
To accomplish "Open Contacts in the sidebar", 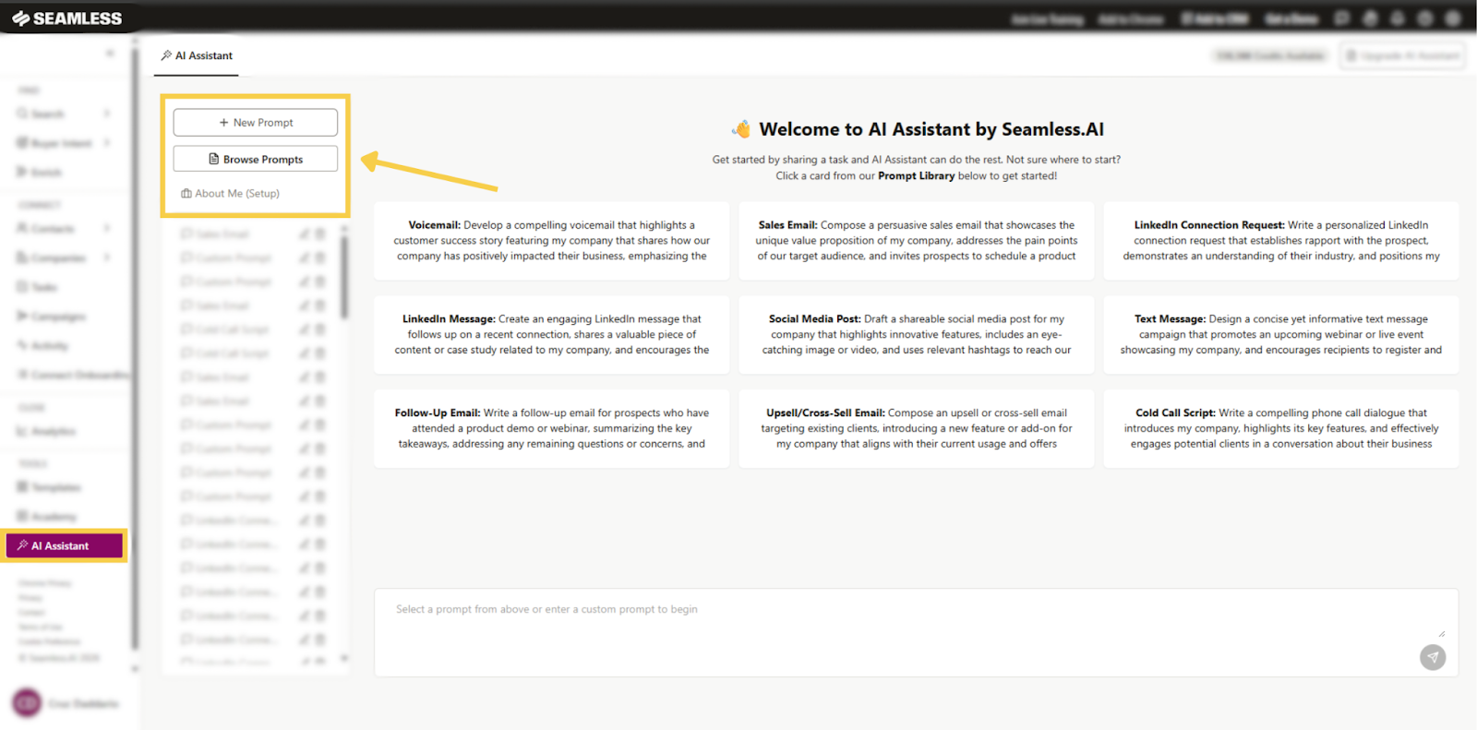I will pos(46,228).
